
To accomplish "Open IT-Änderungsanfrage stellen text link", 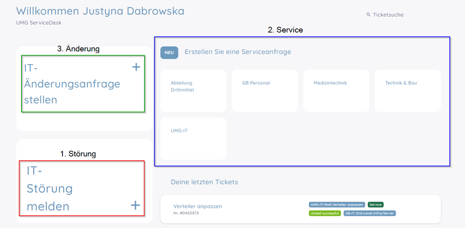I will 72,84.
